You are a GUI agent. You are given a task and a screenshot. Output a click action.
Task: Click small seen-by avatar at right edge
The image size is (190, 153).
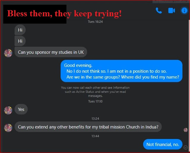click(186, 130)
